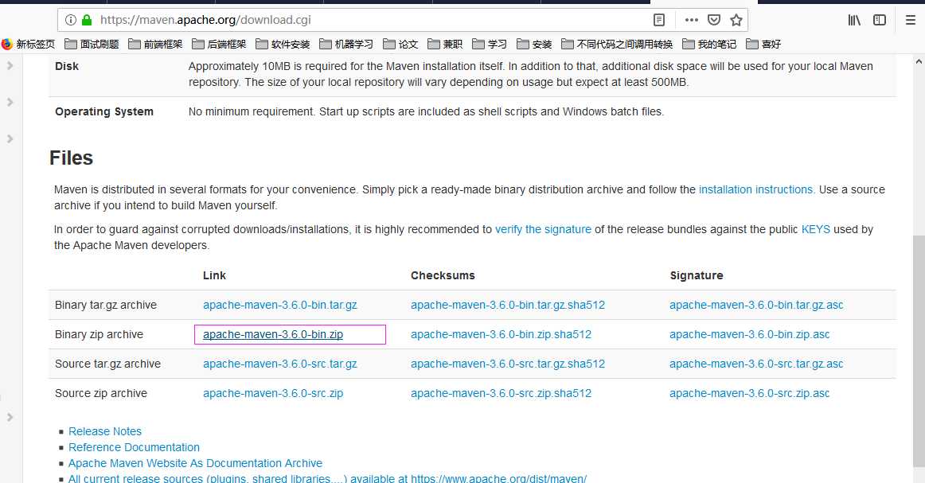Expand first left sidebar chevron
Image resolution: width=925 pixels, height=483 pixels.
tap(10, 65)
